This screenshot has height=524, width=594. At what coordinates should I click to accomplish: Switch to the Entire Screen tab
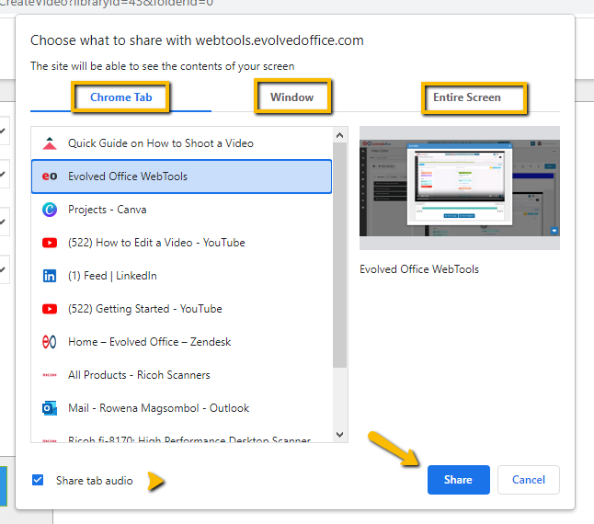coord(467,97)
